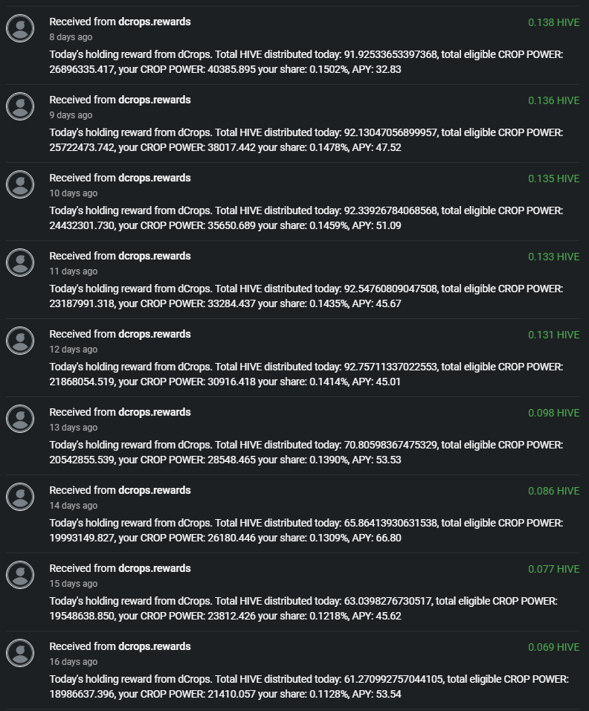The height and width of the screenshot is (711, 589).
Task: Click the '10 days ago' timestamp
Action: pos(74,193)
